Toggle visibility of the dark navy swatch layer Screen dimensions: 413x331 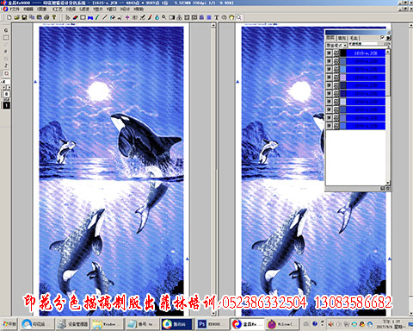[x=329, y=85]
